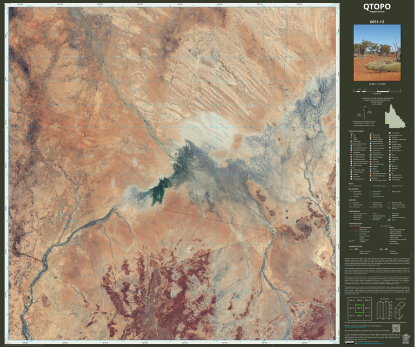Select the Ambulance legend icon
The image size is (415, 347).
click(x=351, y=153)
